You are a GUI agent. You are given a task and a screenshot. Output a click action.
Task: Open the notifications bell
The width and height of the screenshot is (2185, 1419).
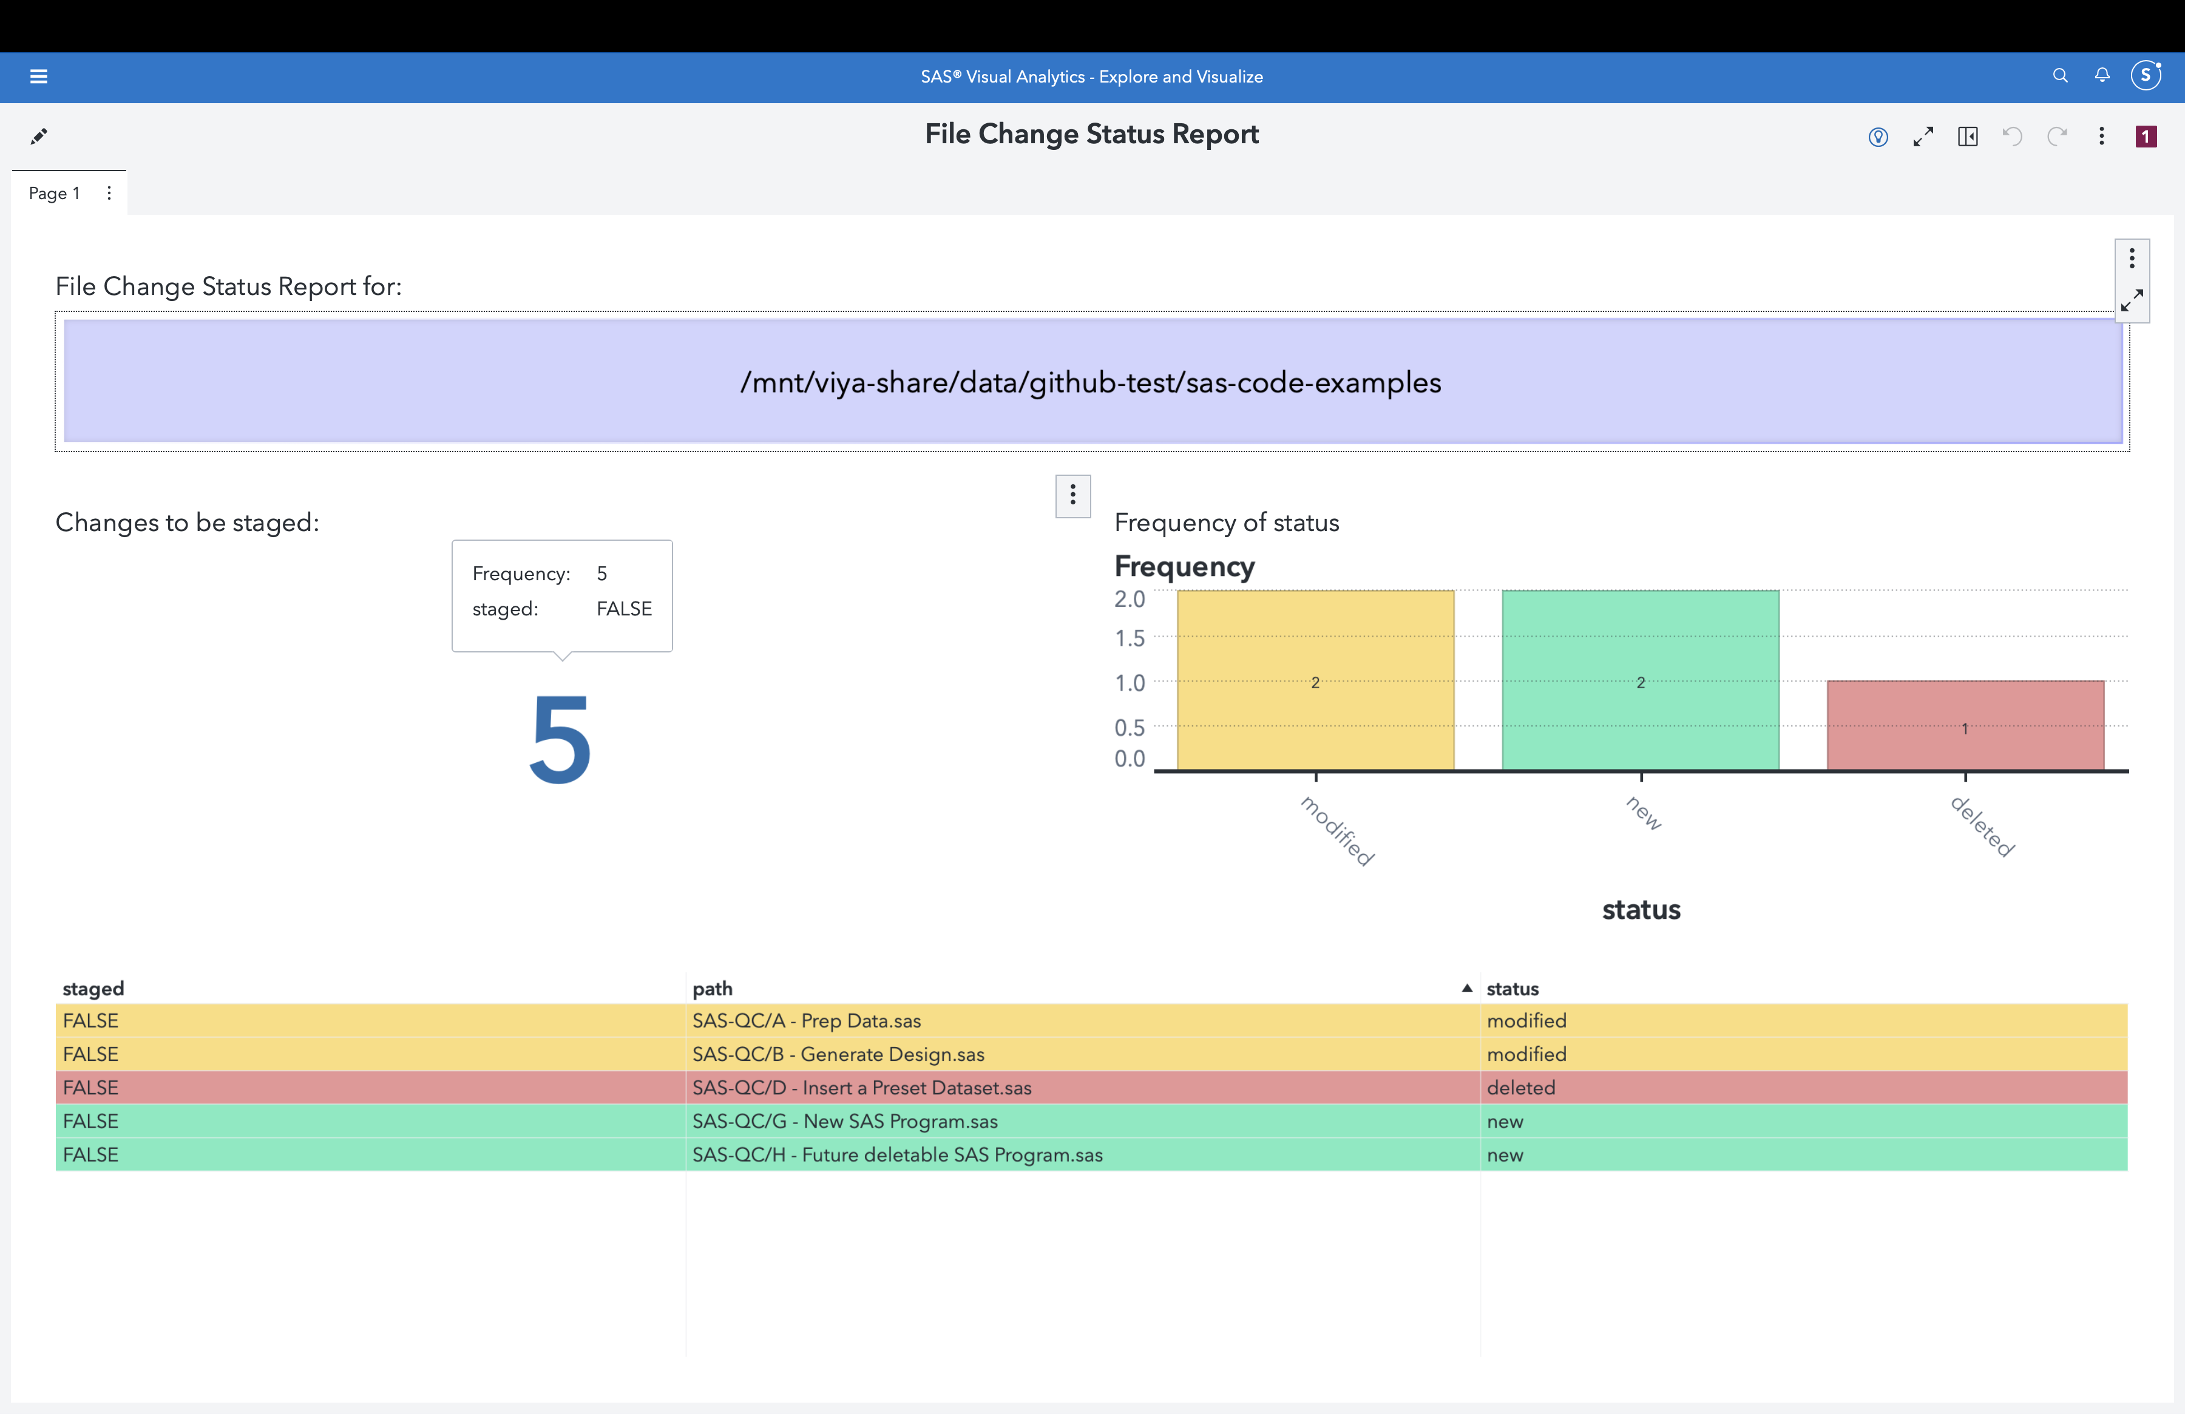[2102, 76]
